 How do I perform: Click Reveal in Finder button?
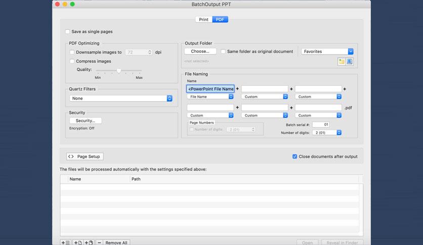(x=342, y=242)
